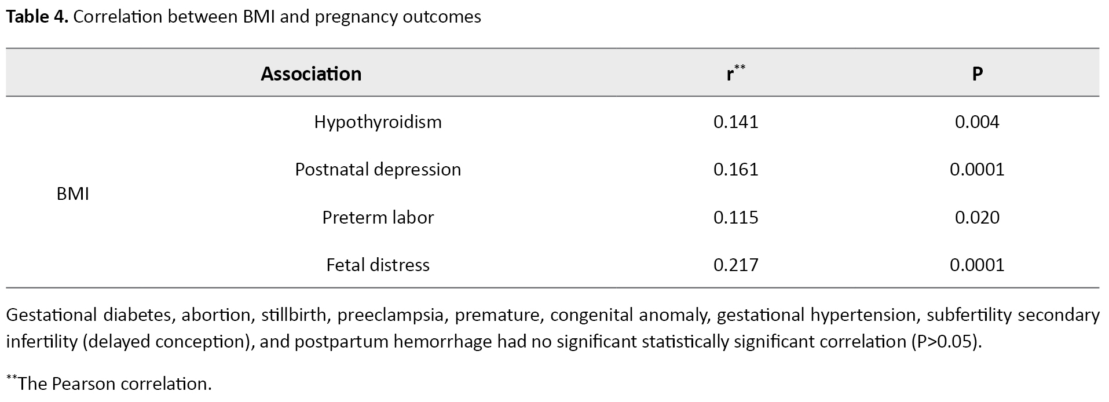
Task: Select the r value 0.161
Action: [735, 169]
